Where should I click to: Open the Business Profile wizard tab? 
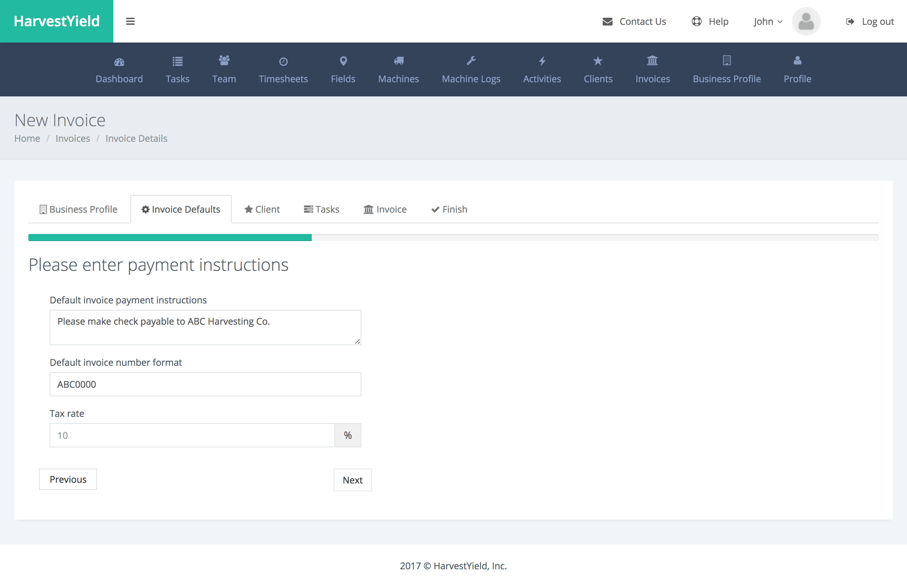coord(78,209)
